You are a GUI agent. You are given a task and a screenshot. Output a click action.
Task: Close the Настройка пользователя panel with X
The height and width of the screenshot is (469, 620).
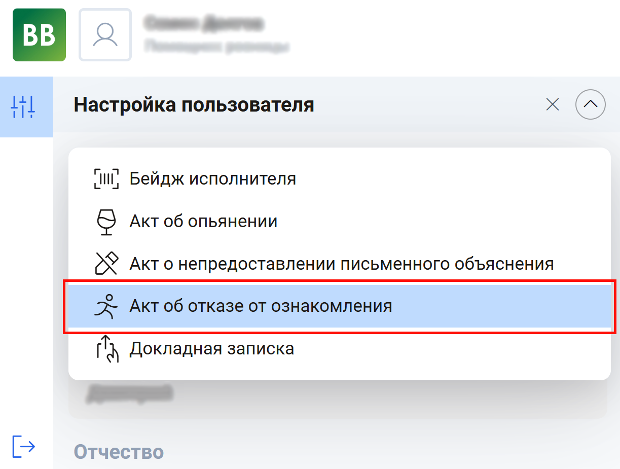pyautogui.click(x=552, y=105)
